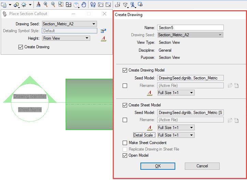Click the Copy View tool

118,4
